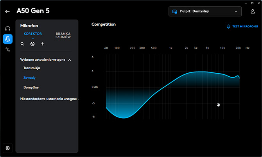Image resolution: width=262 pixels, height=157 pixels.
Task: Click the microphone icon beside Test Mikrofonu
Action: pos(228,27)
